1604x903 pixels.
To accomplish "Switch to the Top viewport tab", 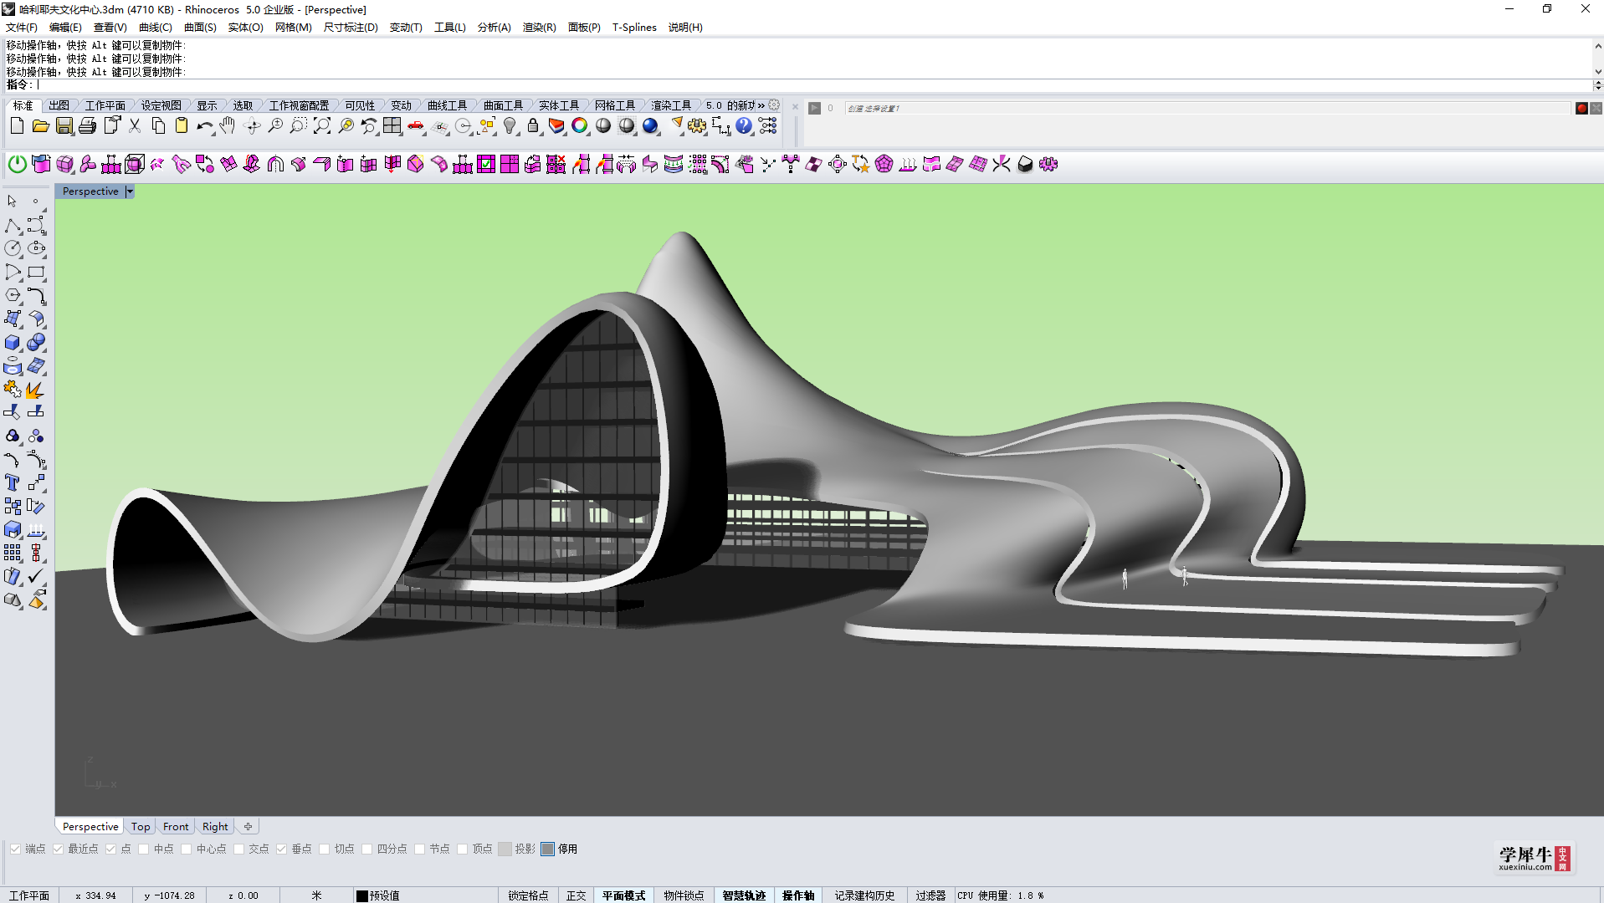I will click(141, 826).
